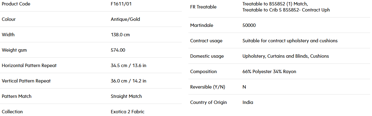This screenshot has width=372, height=116.
Task: Click the Reversible (Y/N) value N
Action: (x=244, y=87)
